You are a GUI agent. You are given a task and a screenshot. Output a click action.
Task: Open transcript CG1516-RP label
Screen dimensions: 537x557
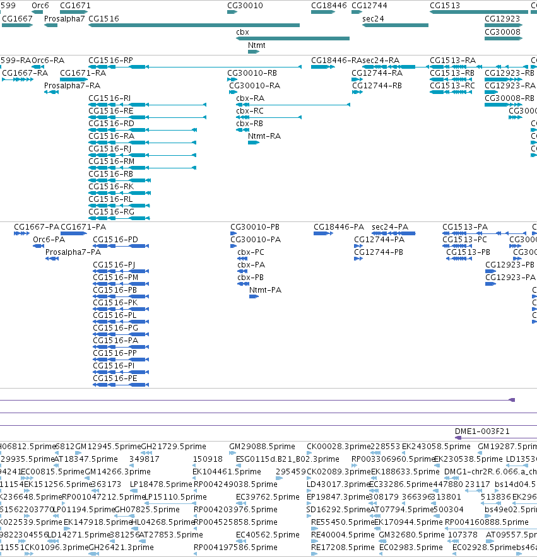coord(110,61)
